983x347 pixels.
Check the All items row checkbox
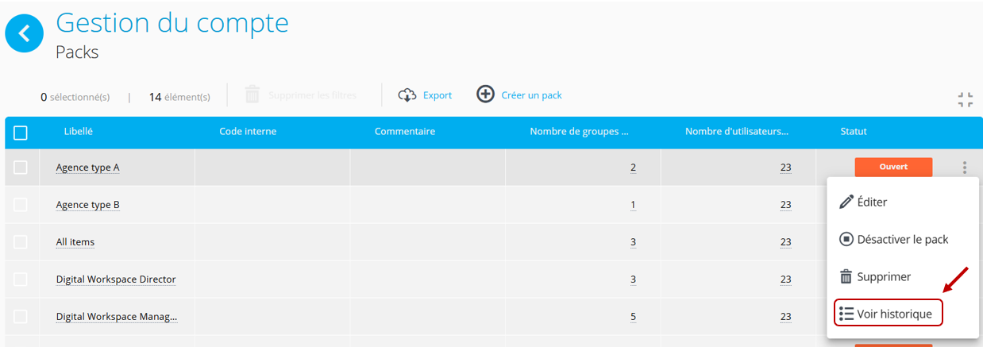coord(21,242)
